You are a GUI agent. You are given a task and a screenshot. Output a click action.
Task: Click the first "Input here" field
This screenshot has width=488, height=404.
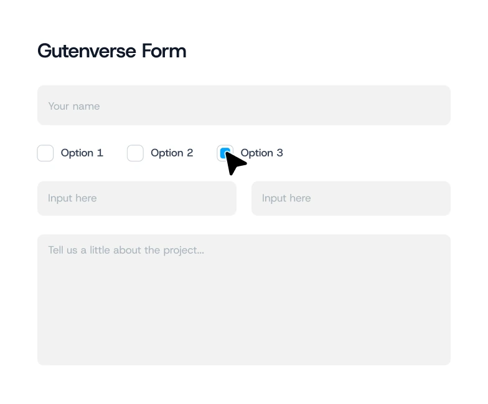(136, 198)
